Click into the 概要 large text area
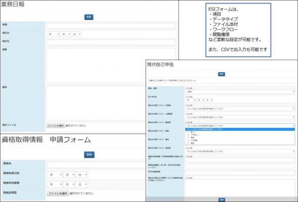 click(111, 66)
